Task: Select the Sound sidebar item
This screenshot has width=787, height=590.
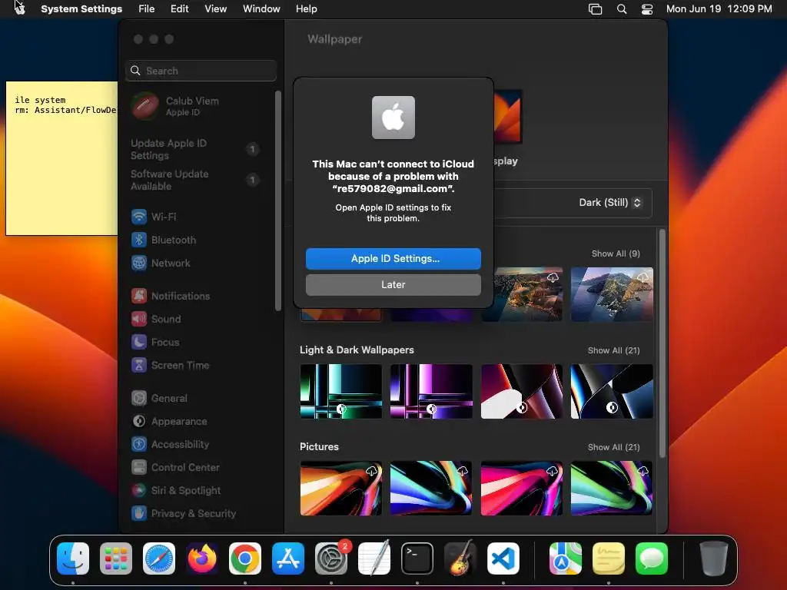Action: pos(201,319)
